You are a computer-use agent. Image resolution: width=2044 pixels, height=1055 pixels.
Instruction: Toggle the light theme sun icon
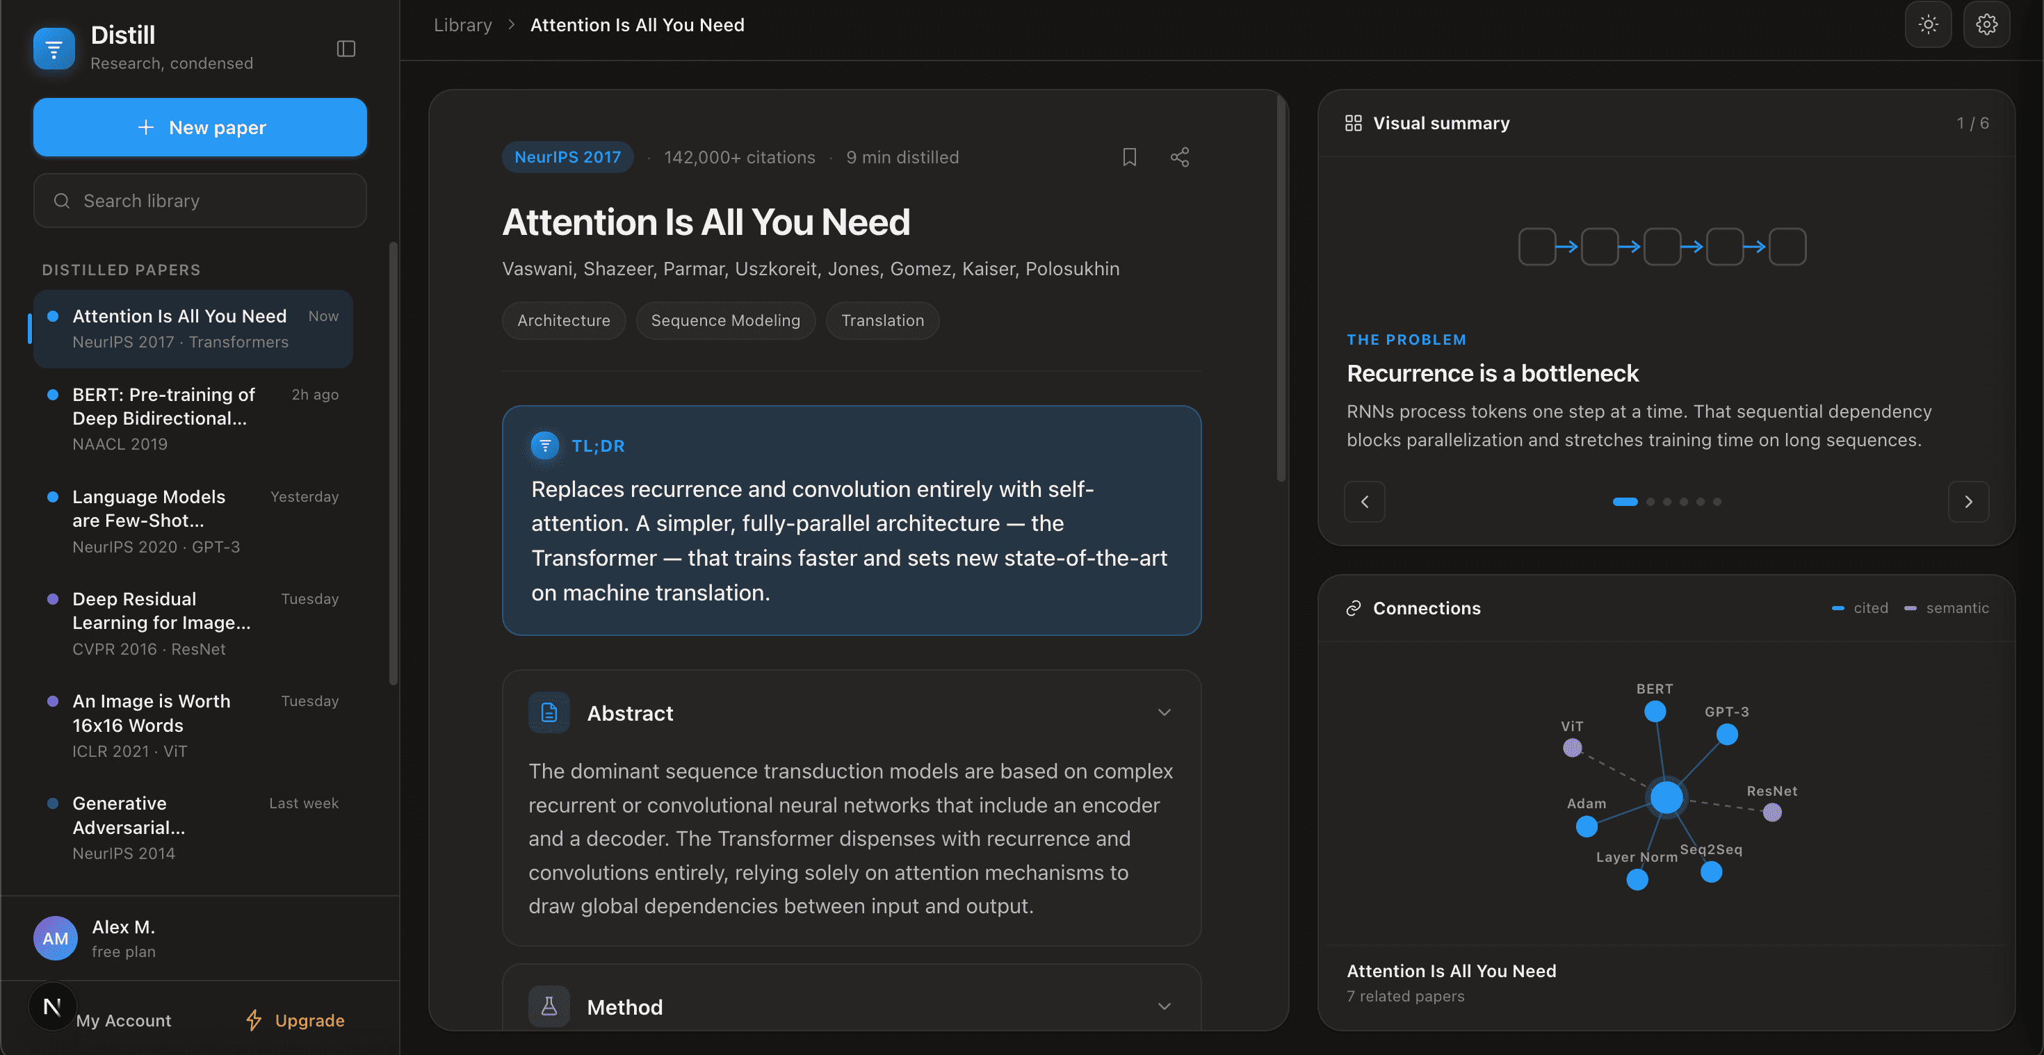pyautogui.click(x=1928, y=24)
